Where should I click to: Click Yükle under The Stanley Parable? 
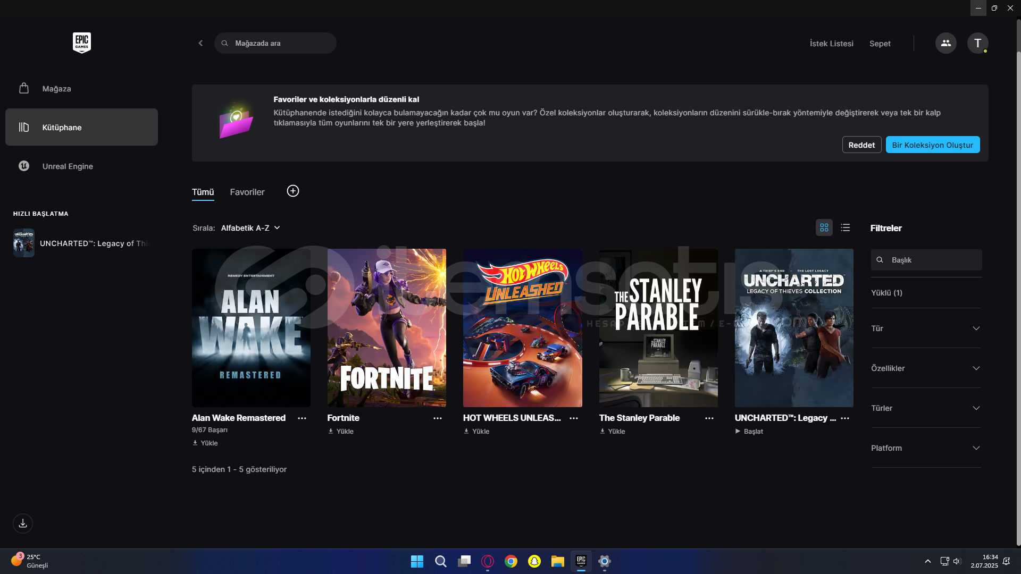coord(613,431)
